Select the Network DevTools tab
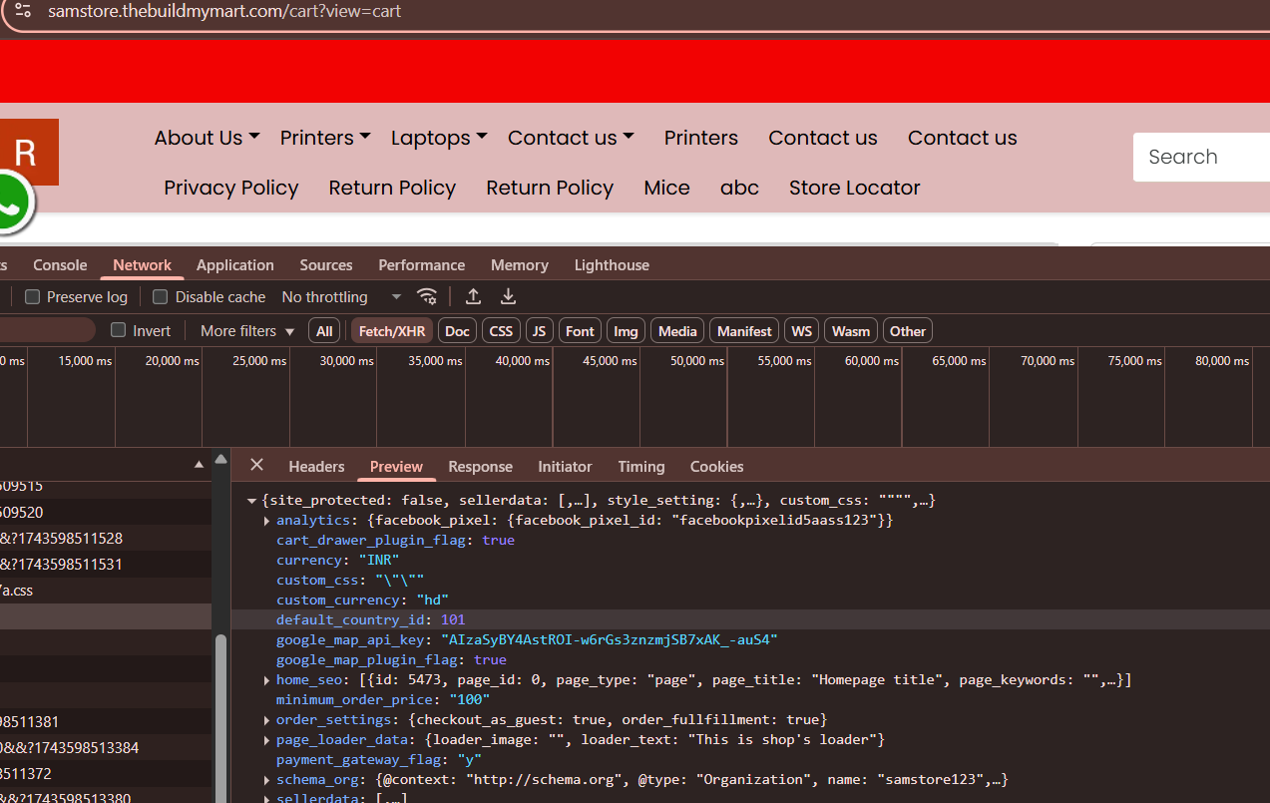The image size is (1270, 803). coord(142,264)
